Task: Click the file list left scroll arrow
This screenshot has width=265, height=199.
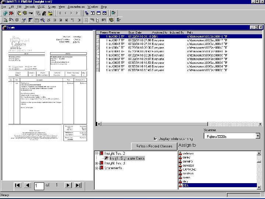Action: point(99,124)
